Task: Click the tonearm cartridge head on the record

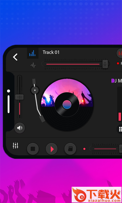Action: click(42, 119)
